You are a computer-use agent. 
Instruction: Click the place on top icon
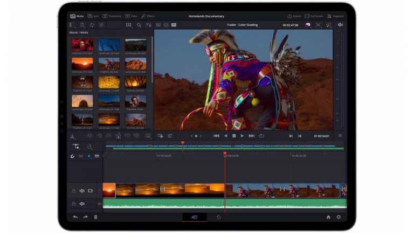[x=127, y=136]
